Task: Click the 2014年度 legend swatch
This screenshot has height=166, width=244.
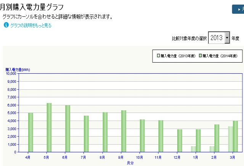Action: coord(200,56)
